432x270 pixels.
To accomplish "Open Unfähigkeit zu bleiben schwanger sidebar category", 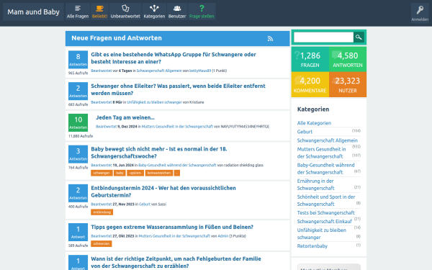I will (x=322, y=233).
